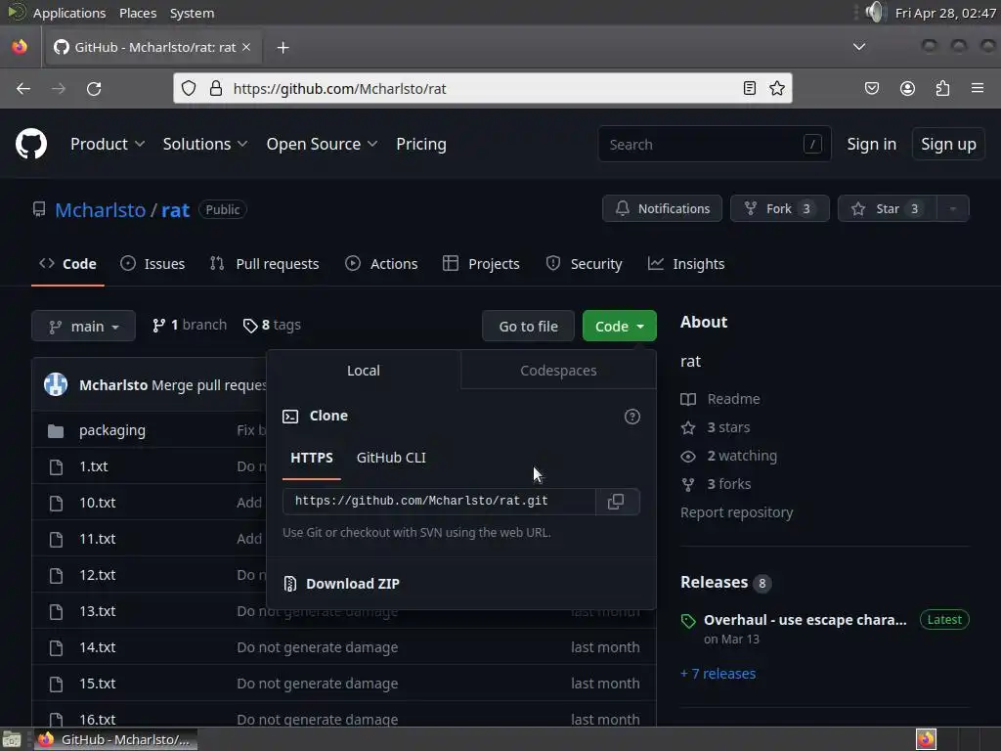Viewport: 1001px width, 751px height.
Task: Click the clone URL text field
Action: coord(439,502)
